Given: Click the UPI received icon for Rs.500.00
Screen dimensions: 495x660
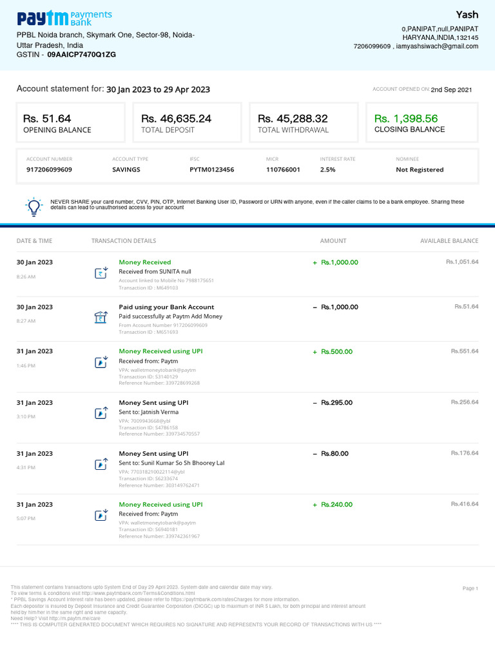Looking at the screenshot, I should [x=101, y=362].
